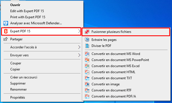Click the image conversion icon
Screen dimensions: 172x103
point(87,84)
